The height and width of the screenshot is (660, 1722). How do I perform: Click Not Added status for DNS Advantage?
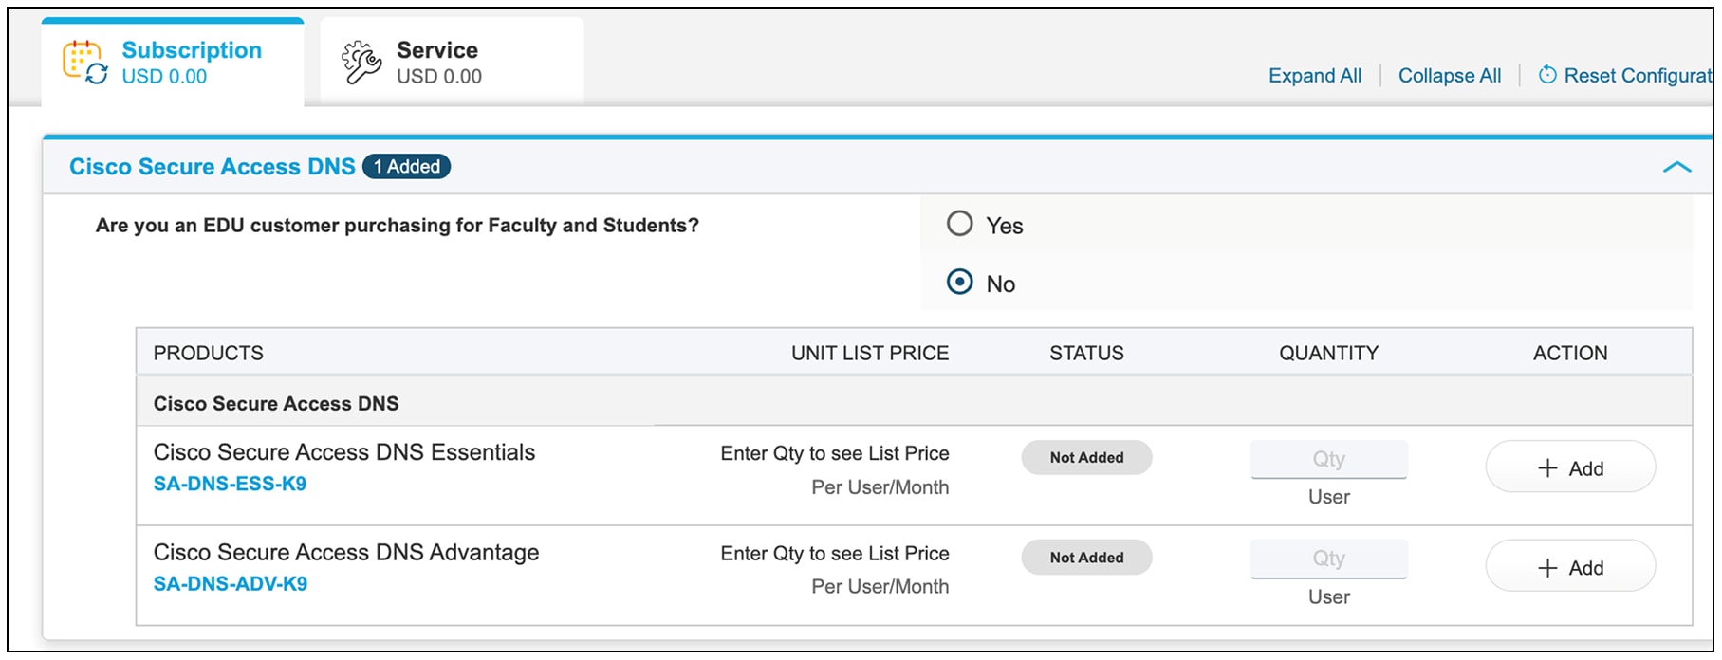1086,558
